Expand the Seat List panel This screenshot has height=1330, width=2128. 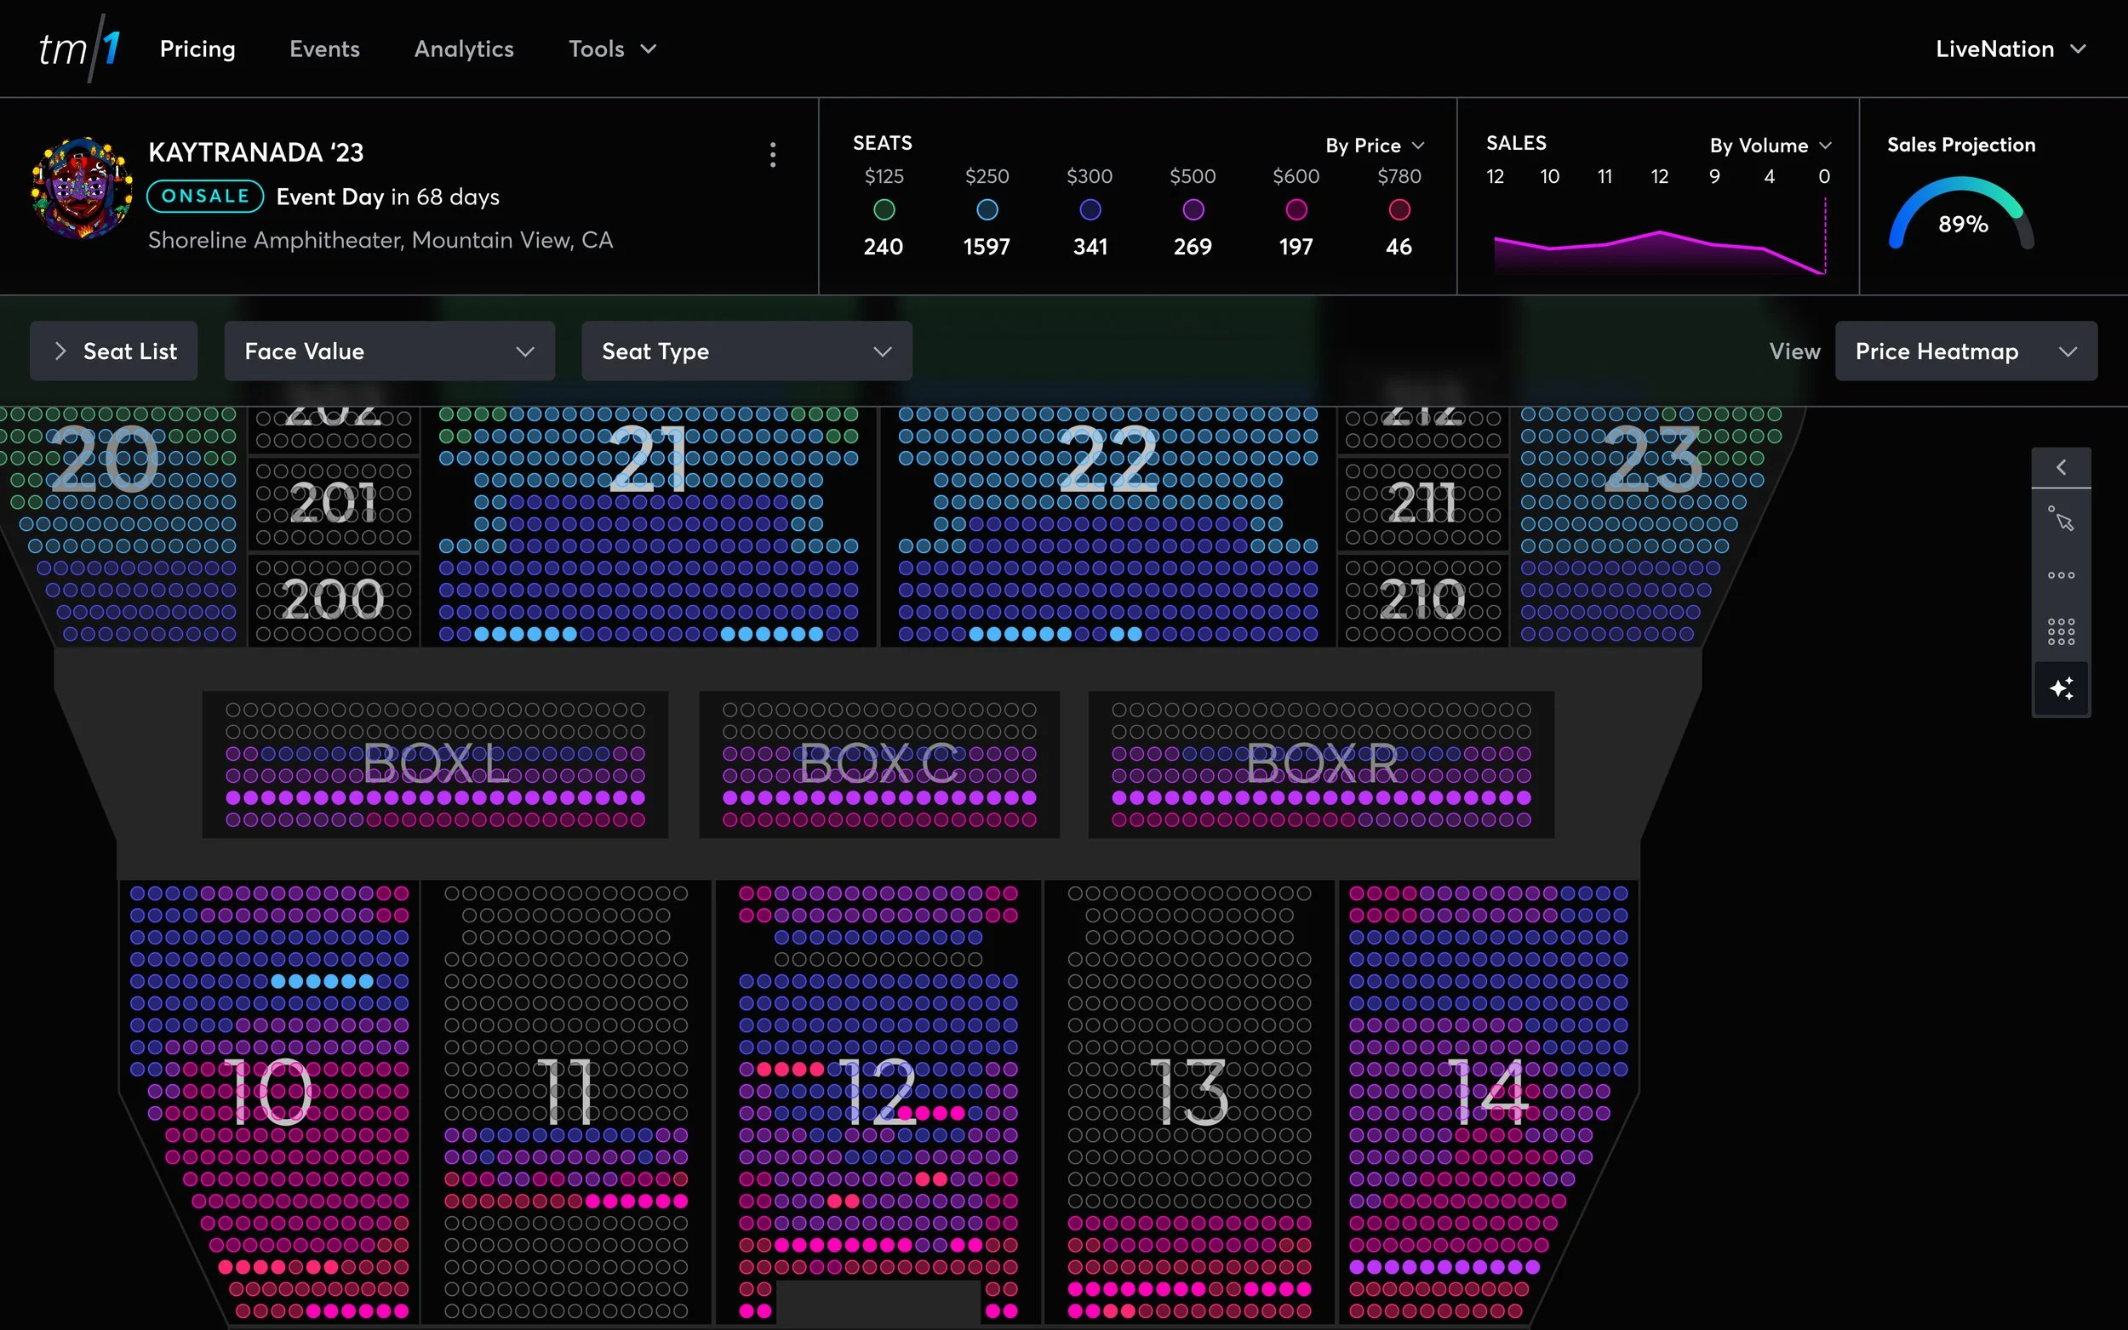(x=113, y=351)
